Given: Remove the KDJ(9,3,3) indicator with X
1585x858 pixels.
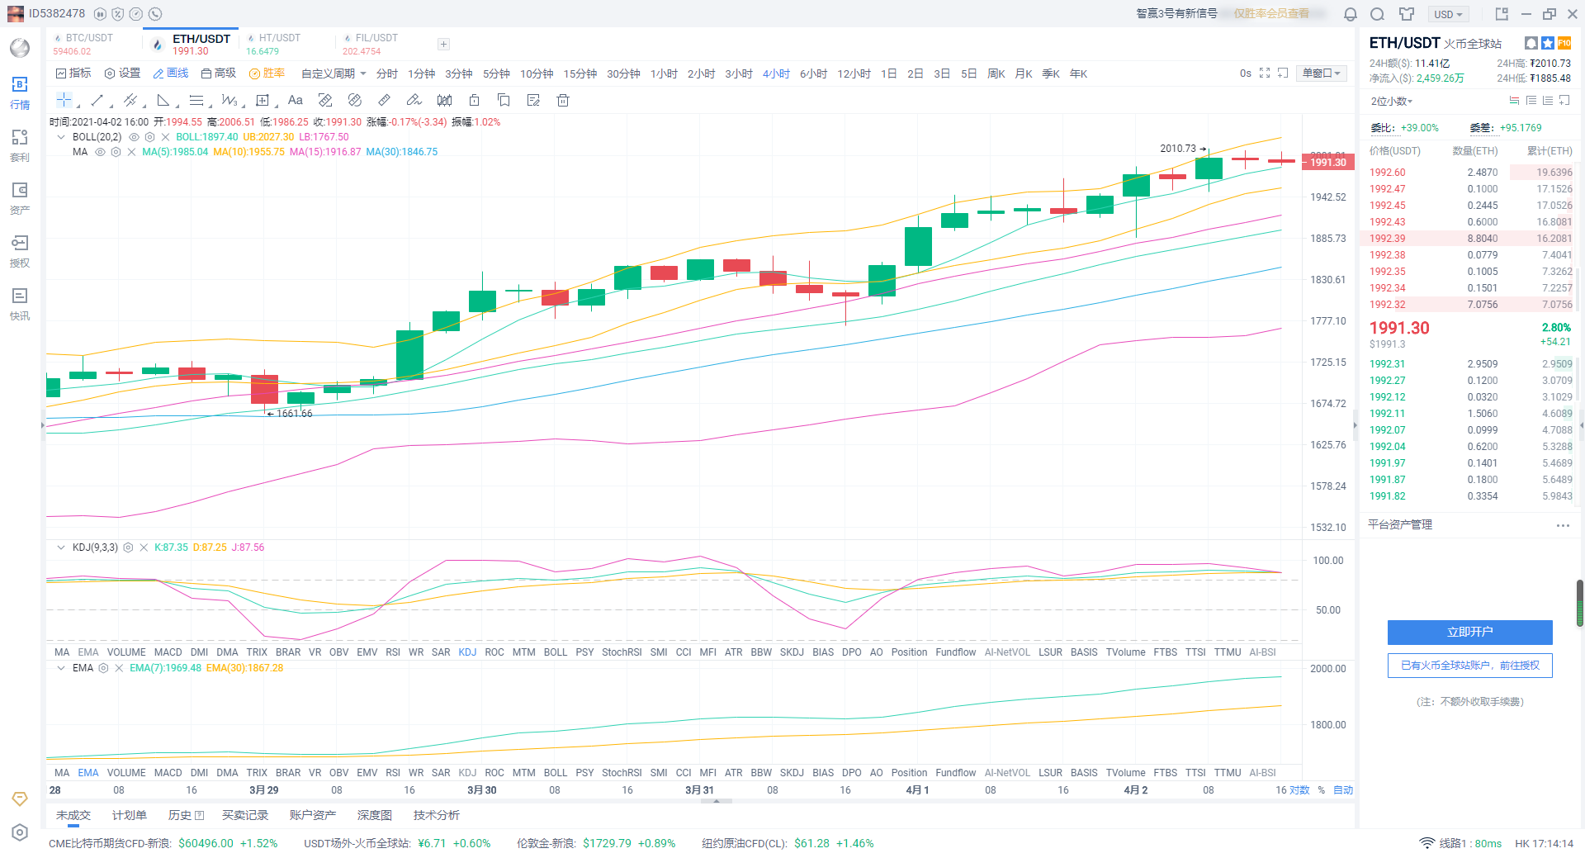Looking at the screenshot, I should [144, 548].
